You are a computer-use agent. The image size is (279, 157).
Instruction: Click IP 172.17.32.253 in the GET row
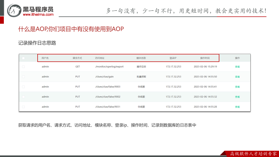point(173,67)
